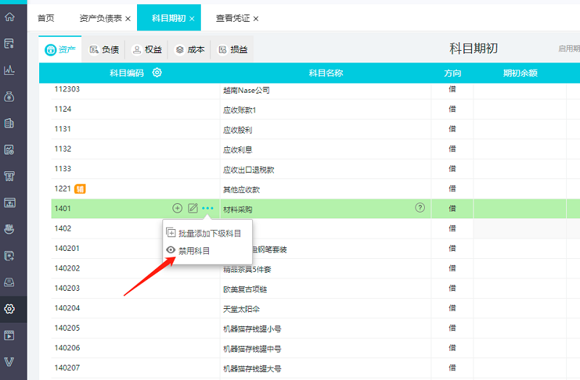
Task: Open the export document icon in sidebar
Action: [x=9, y=256]
